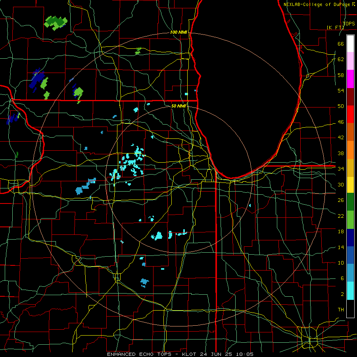Click the dark green 22-26 legend swatch
Viewport: 357px width, 357px height.
point(350,202)
